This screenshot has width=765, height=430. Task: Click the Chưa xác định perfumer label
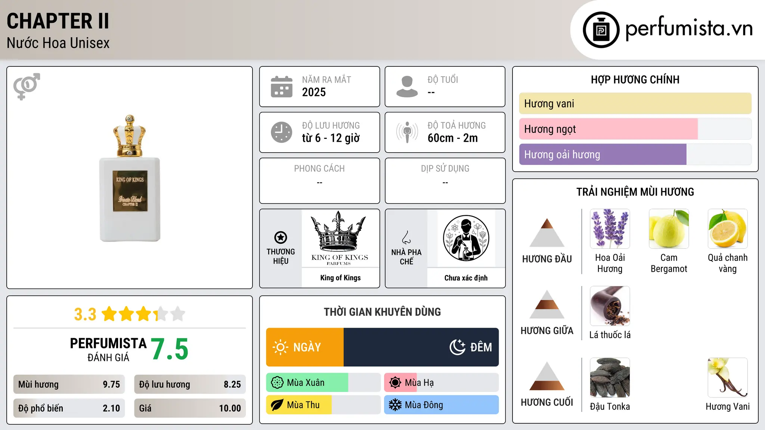(466, 278)
